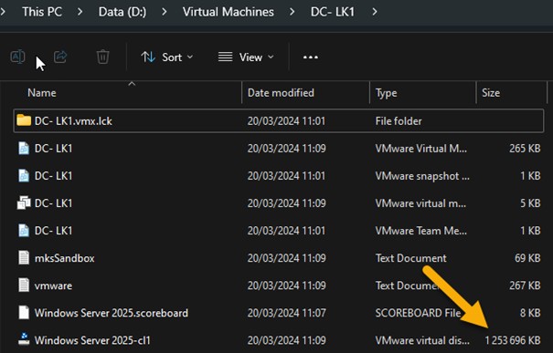Select the 265 KB DC- LK1 file icon
The image size is (553, 353).
[x=24, y=148]
